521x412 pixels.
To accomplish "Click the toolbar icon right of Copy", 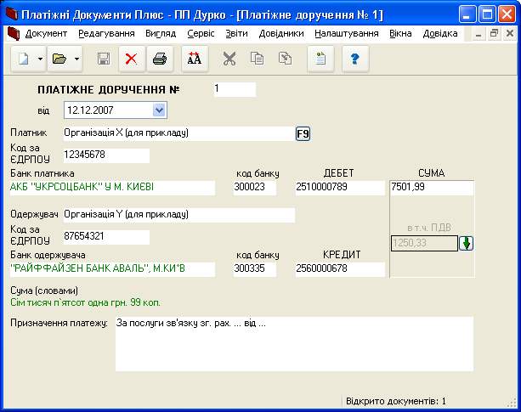I will point(285,59).
